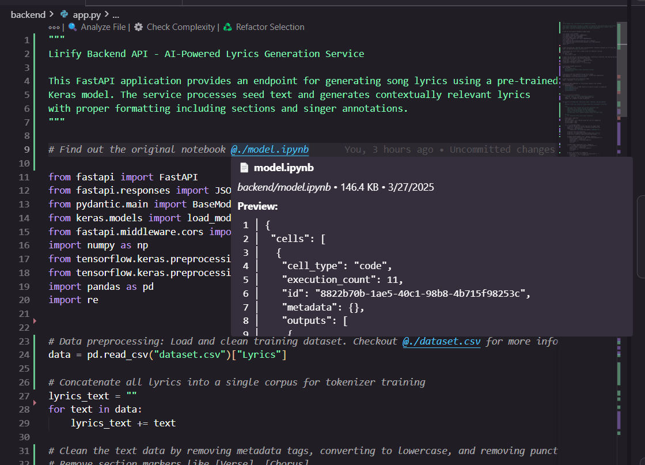Open the @./model.ipynb link on line 9
Image resolution: width=645 pixels, height=465 pixels.
[270, 149]
